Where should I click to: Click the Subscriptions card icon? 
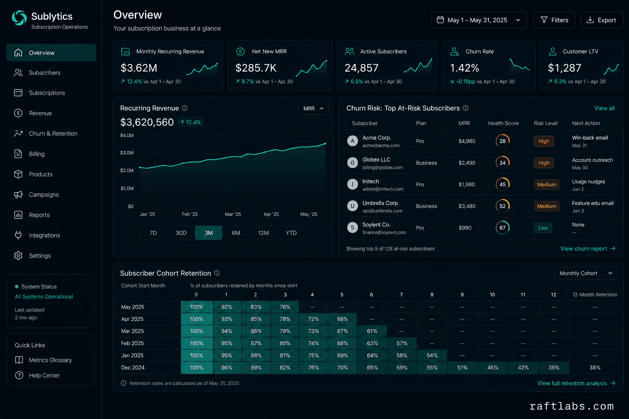coord(18,93)
